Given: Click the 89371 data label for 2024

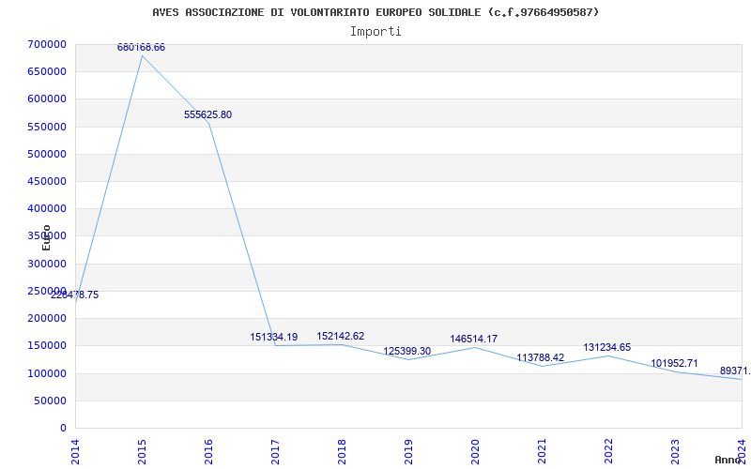Looking at the screenshot, I should pos(735,371).
